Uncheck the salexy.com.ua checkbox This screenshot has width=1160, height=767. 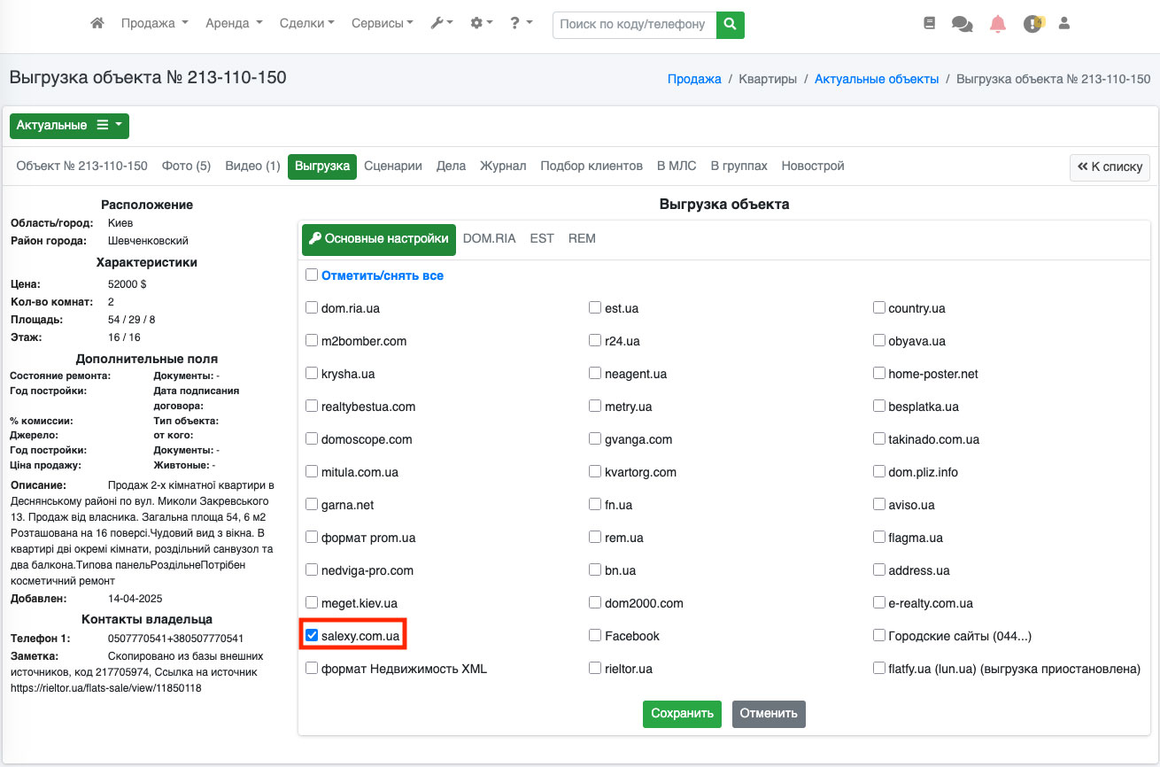312,636
